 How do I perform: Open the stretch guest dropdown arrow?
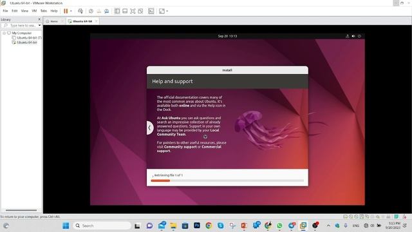[x=167, y=11]
